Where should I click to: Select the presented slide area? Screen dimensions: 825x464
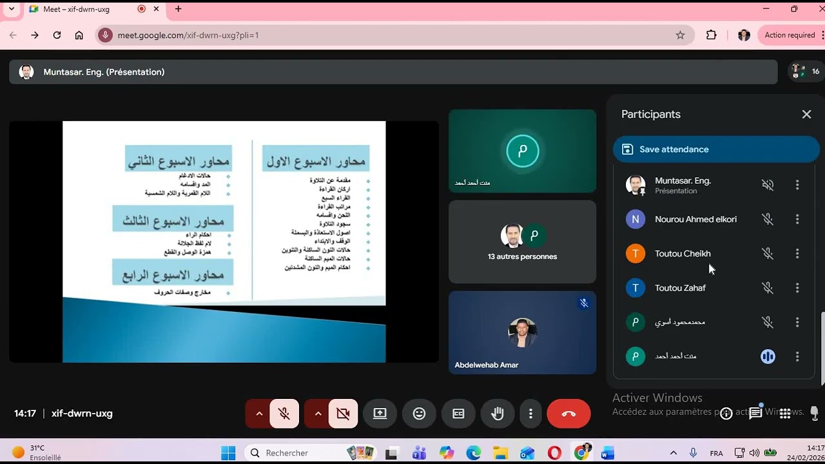coord(224,242)
